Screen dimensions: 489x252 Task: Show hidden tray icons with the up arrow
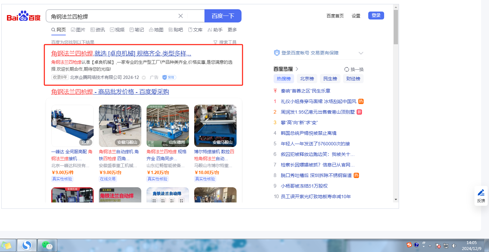(430, 246)
